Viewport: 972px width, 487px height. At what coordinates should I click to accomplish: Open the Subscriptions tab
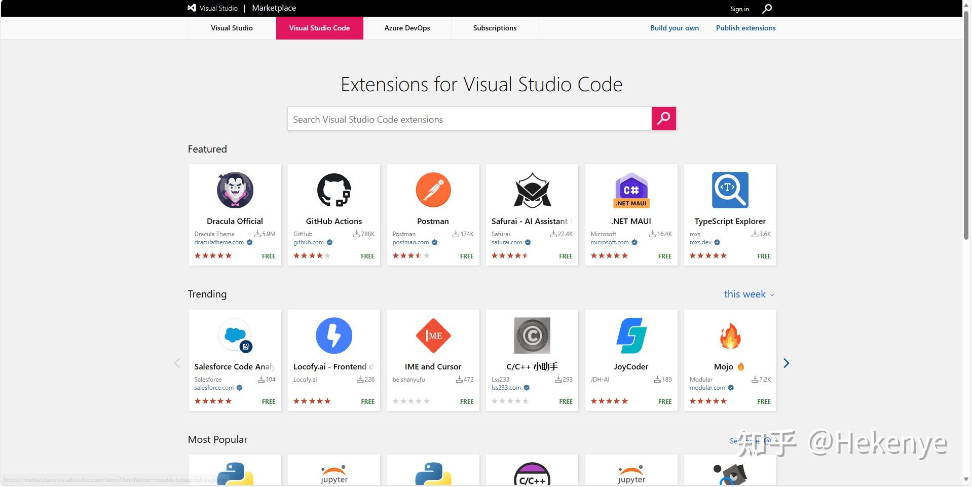(x=495, y=28)
